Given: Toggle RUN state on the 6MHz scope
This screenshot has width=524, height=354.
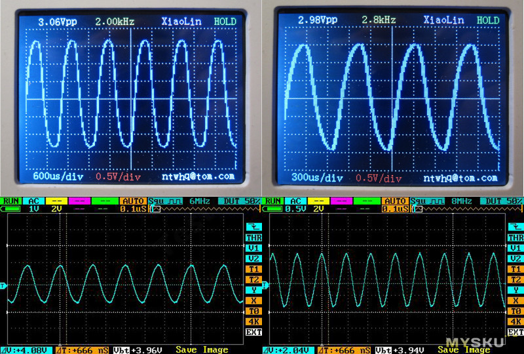Looking at the screenshot, I should [x=11, y=200].
